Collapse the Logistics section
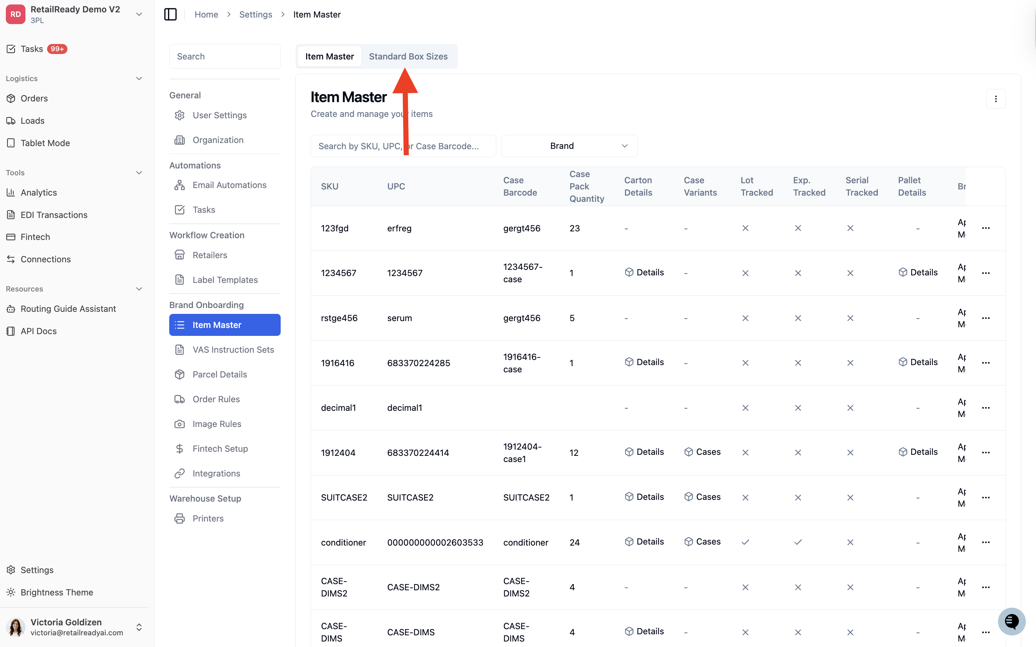 pos(139,78)
